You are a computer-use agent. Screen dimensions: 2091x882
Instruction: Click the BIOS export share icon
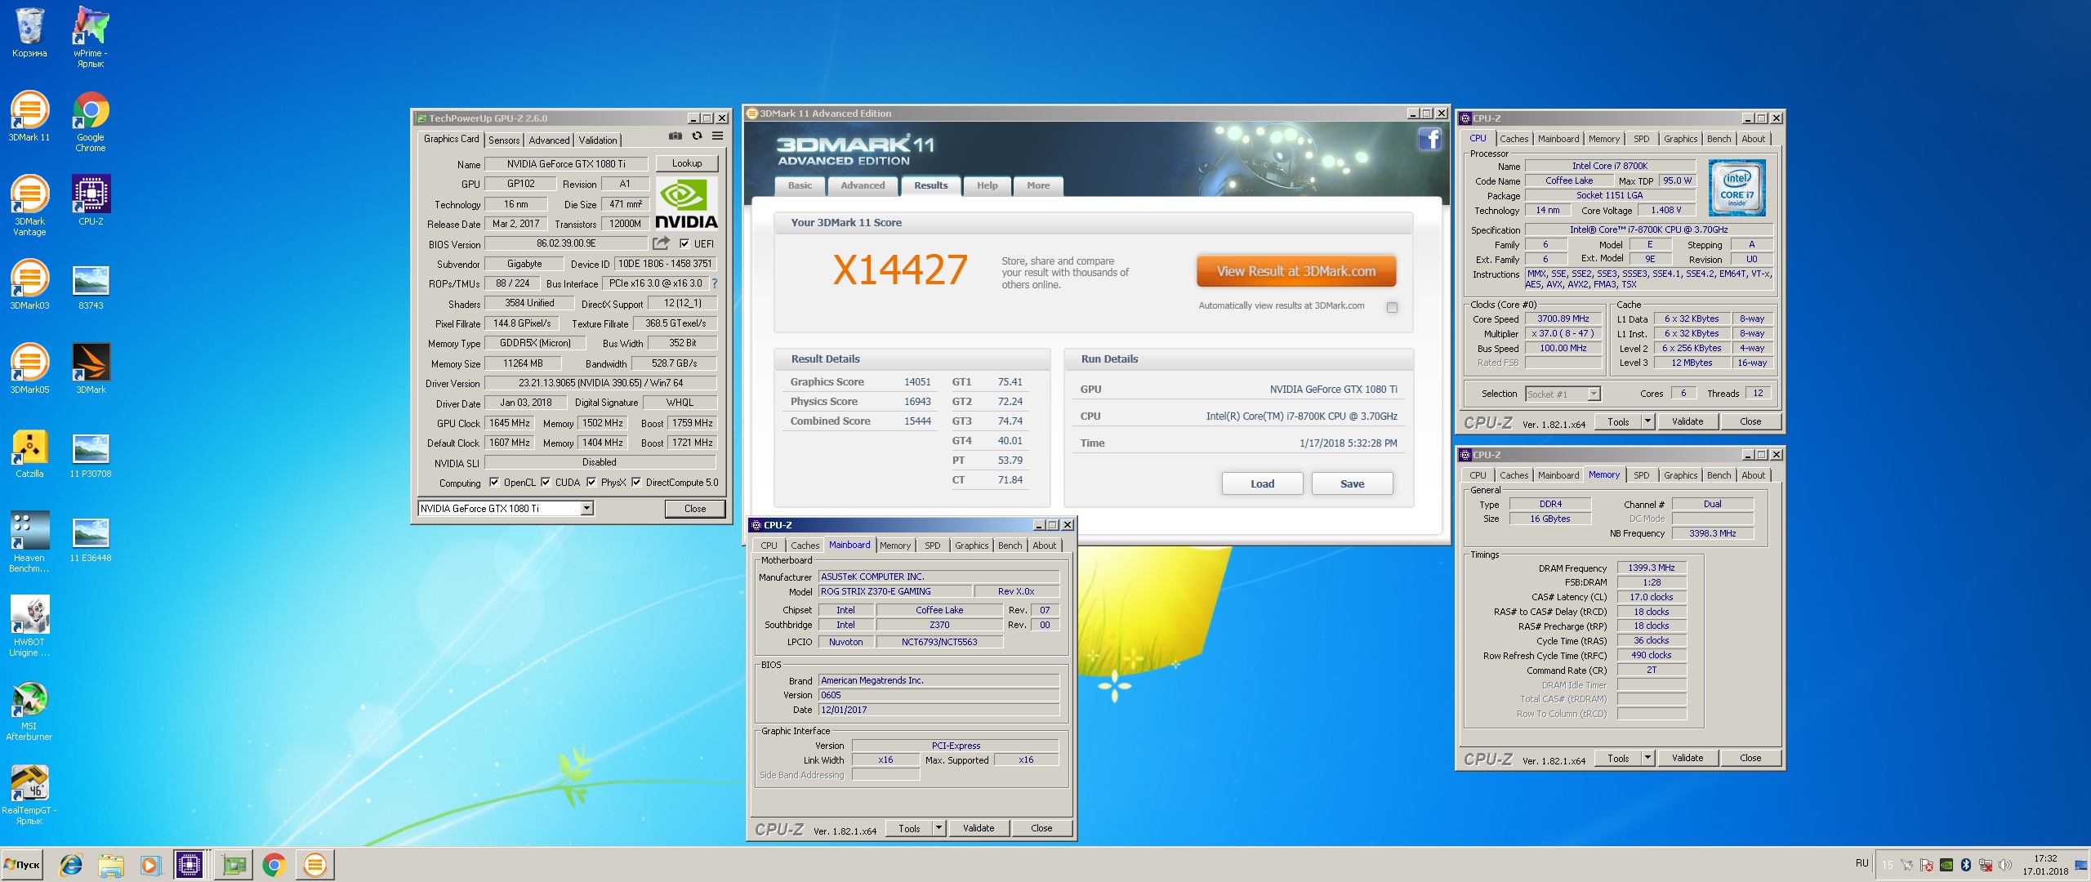point(661,243)
